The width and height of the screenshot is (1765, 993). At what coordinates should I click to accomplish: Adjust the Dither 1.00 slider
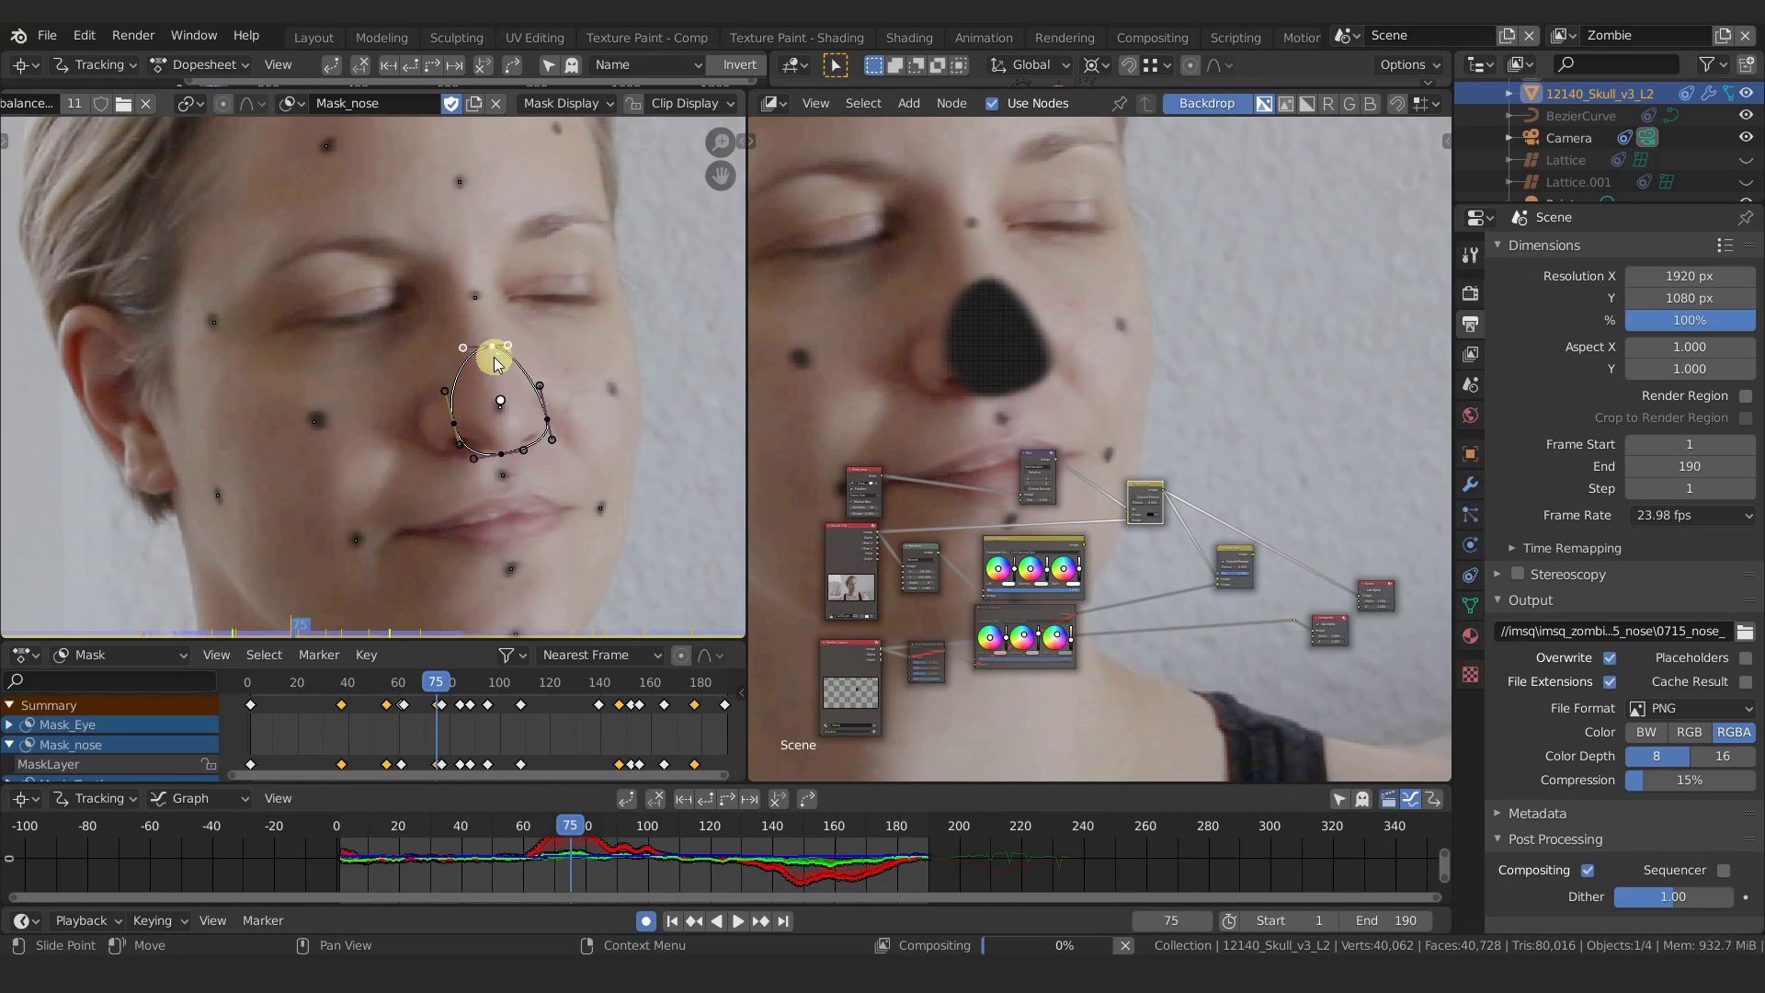pyautogui.click(x=1673, y=897)
